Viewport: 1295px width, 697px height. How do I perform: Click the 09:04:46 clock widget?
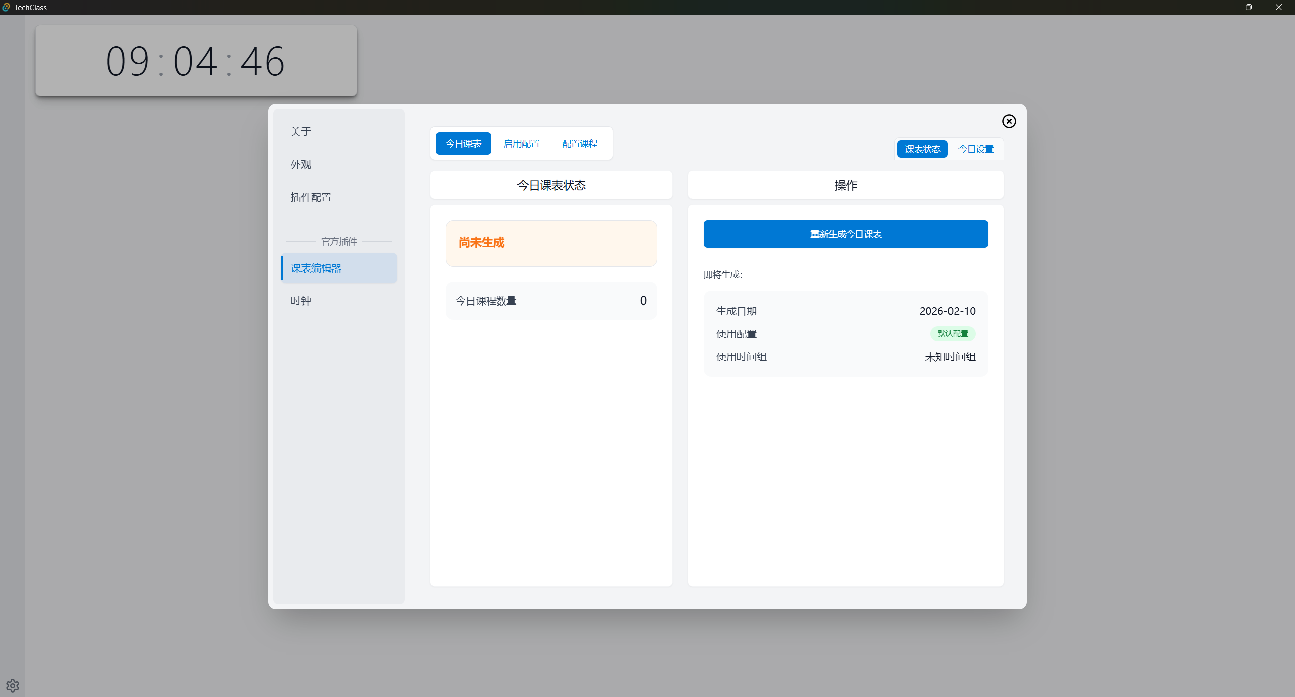(196, 61)
